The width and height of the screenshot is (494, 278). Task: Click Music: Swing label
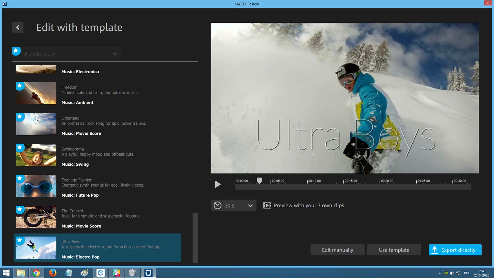pyautogui.click(x=75, y=164)
